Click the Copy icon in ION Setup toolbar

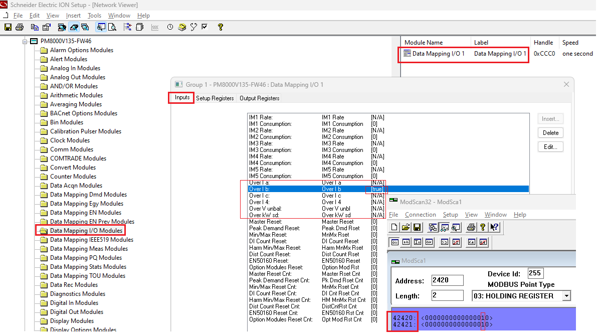point(35,27)
